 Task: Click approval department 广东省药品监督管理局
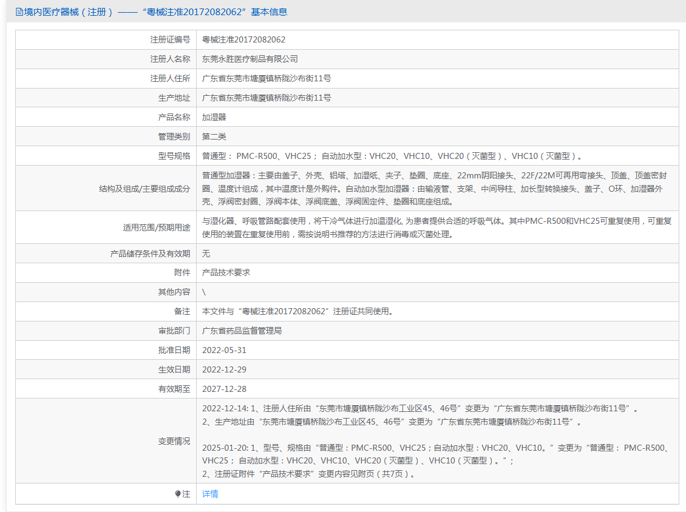coord(242,331)
